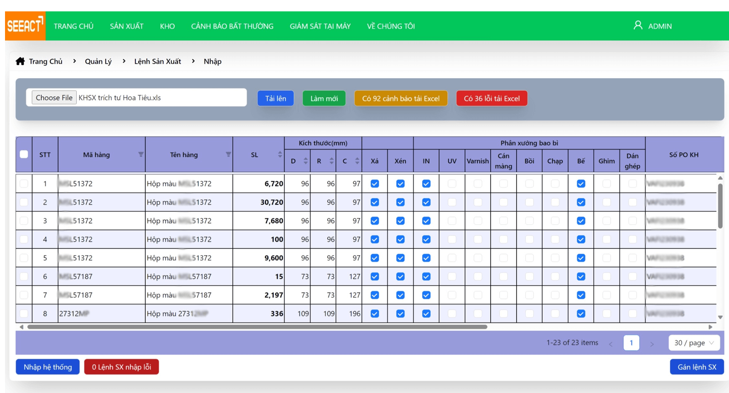This screenshot has width=729, height=393.
Task: Select page 1 in pagination
Action: coord(631,343)
